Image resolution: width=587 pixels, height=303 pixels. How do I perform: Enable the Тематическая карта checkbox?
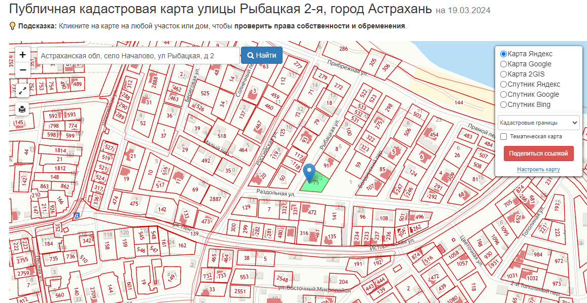point(503,136)
